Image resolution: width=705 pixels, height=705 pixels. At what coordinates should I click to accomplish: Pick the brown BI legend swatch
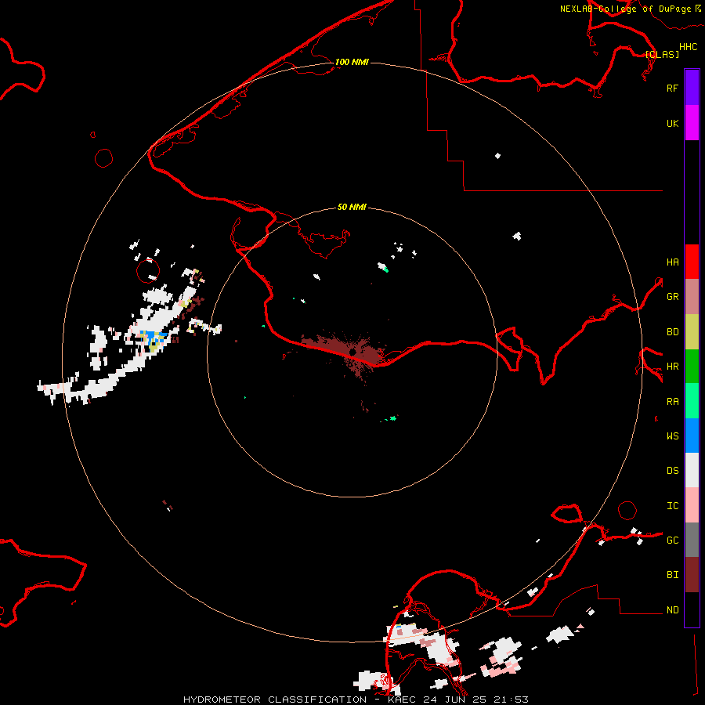(692, 575)
